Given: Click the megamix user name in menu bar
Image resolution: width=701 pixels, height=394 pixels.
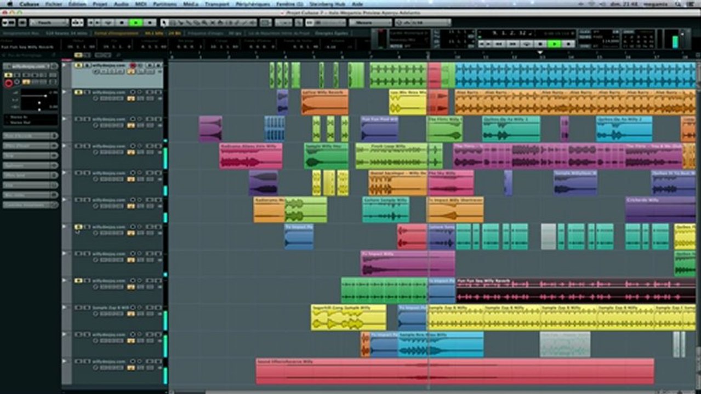Looking at the screenshot, I should click(655, 4).
